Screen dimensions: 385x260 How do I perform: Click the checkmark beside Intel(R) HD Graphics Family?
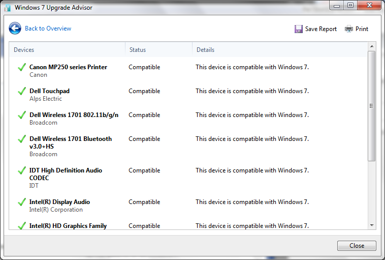point(22,225)
